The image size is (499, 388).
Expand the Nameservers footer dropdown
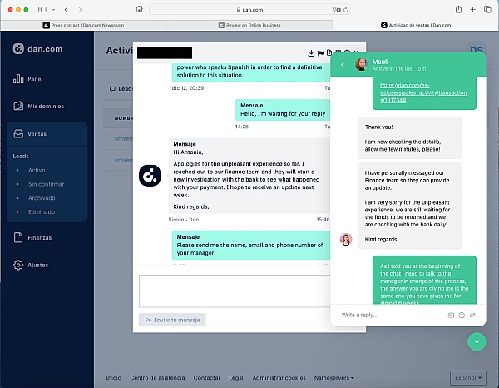click(334, 378)
